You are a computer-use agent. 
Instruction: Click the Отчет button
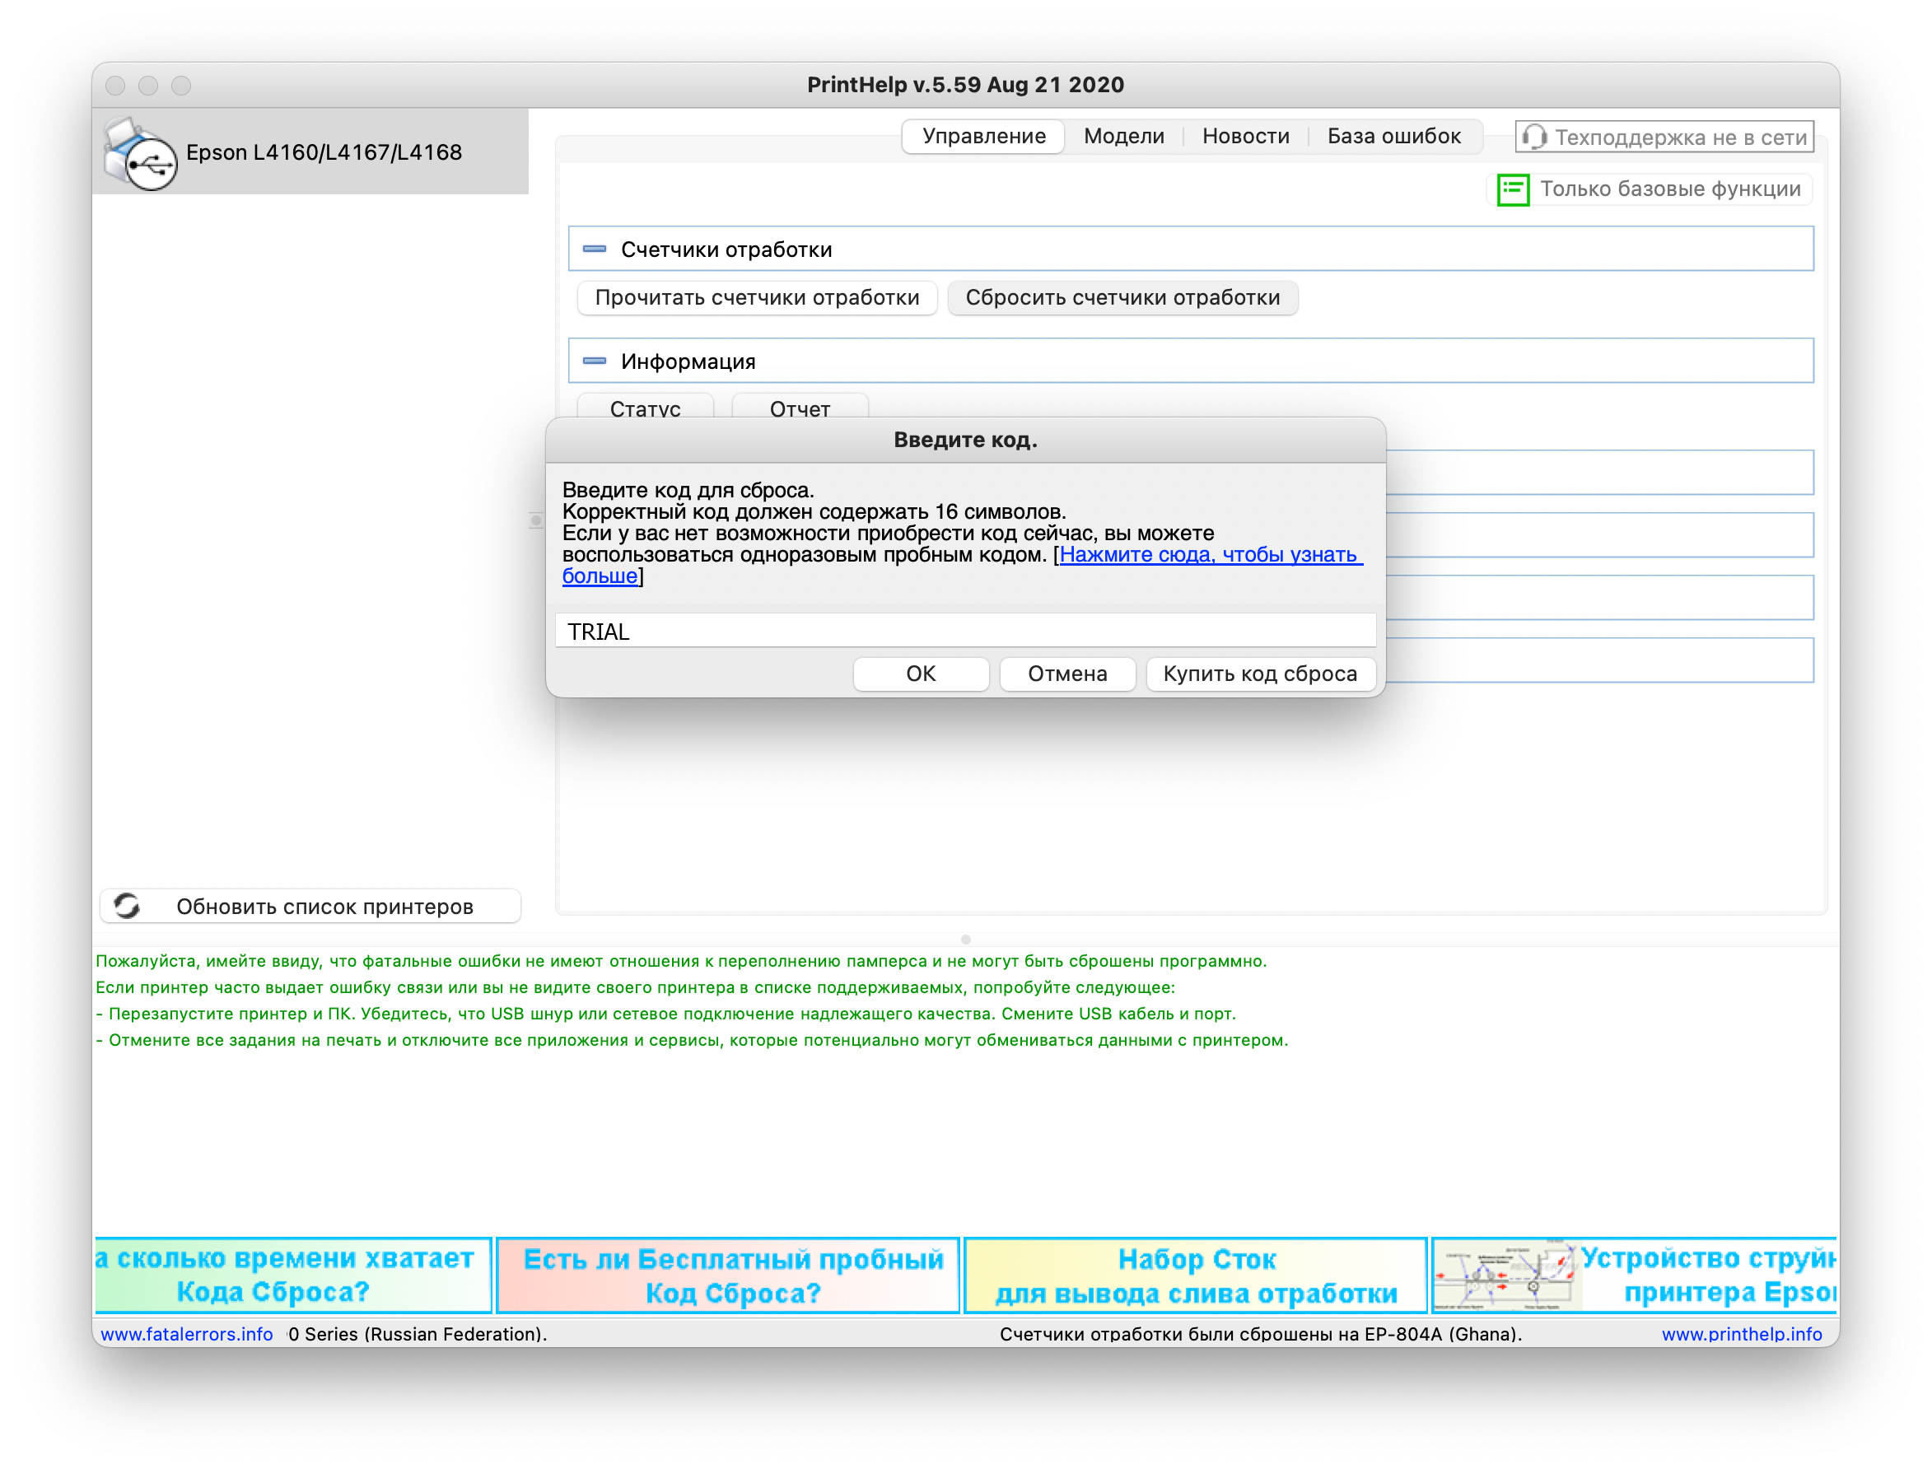(x=800, y=408)
